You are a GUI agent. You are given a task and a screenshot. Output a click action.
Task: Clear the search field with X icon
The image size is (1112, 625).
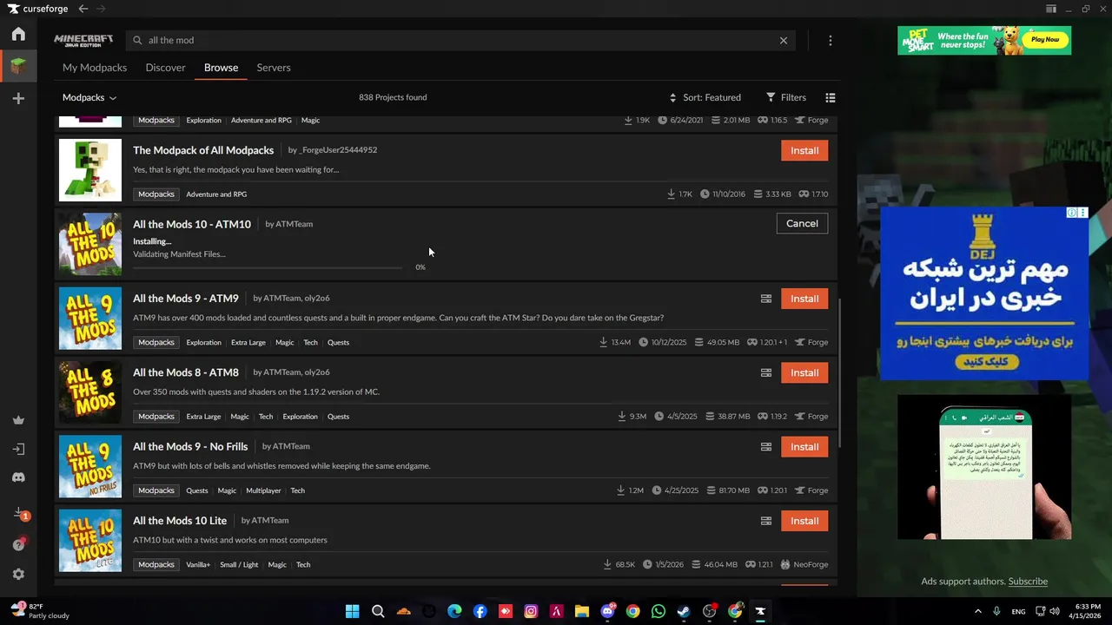pos(784,40)
